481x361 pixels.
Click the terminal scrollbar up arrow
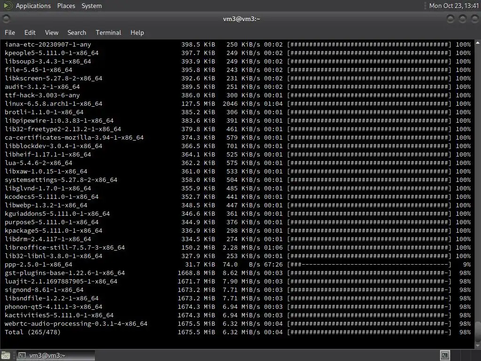tap(478, 43)
